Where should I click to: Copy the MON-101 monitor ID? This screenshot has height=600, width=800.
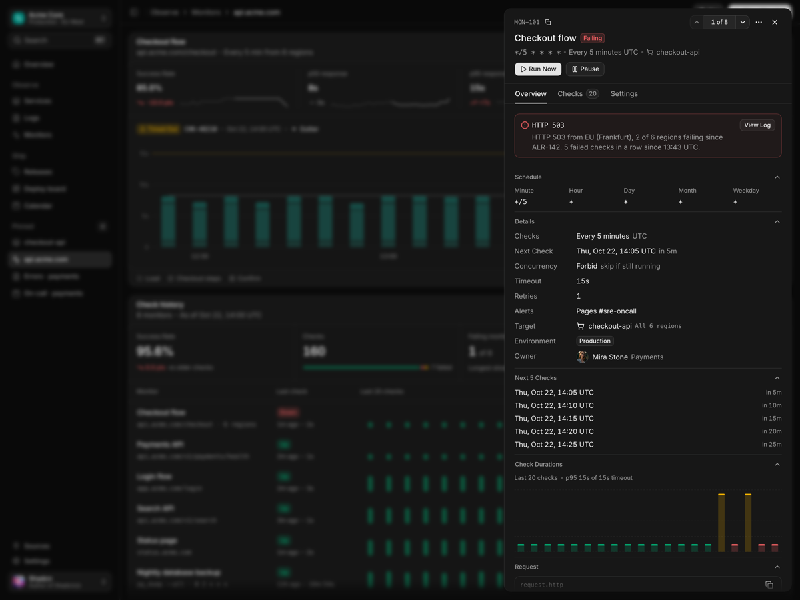click(x=548, y=22)
